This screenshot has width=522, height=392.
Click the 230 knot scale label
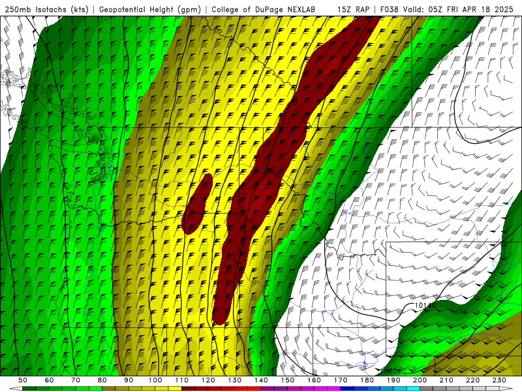tap(499, 380)
